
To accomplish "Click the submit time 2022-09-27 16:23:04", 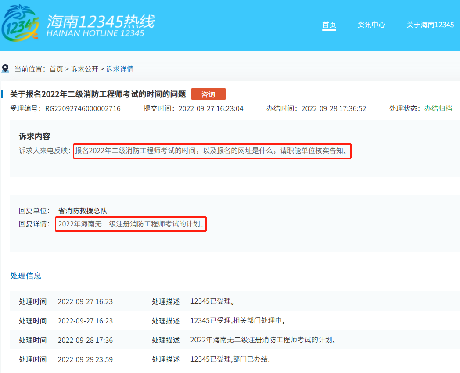I will (x=211, y=108).
